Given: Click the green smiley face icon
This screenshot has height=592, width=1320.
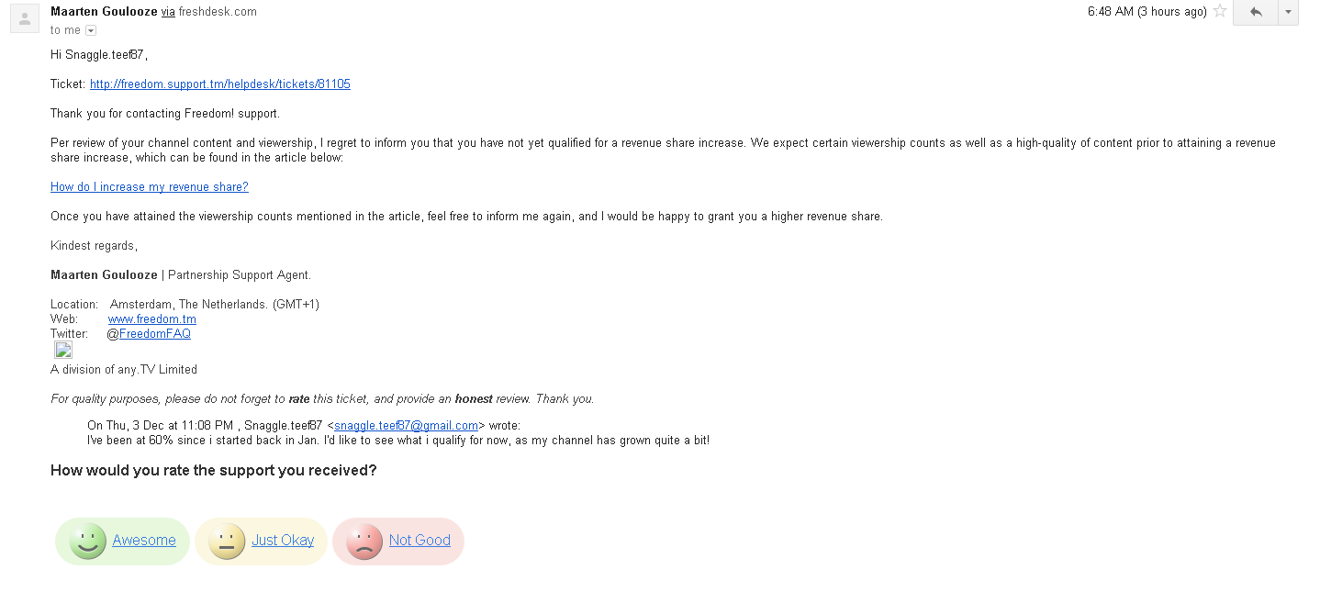Looking at the screenshot, I should (88, 541).
